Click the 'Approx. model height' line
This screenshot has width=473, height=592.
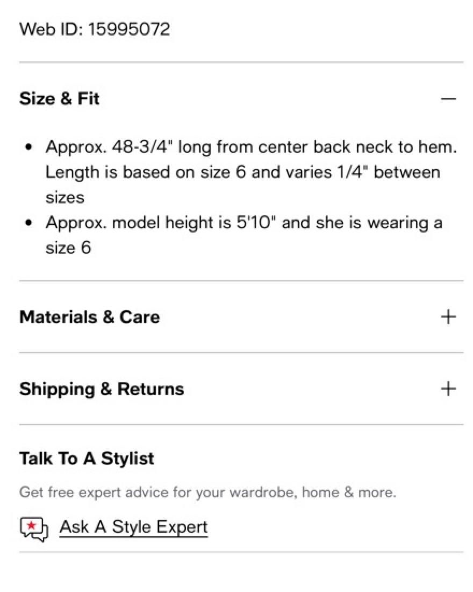pos(243,222)
